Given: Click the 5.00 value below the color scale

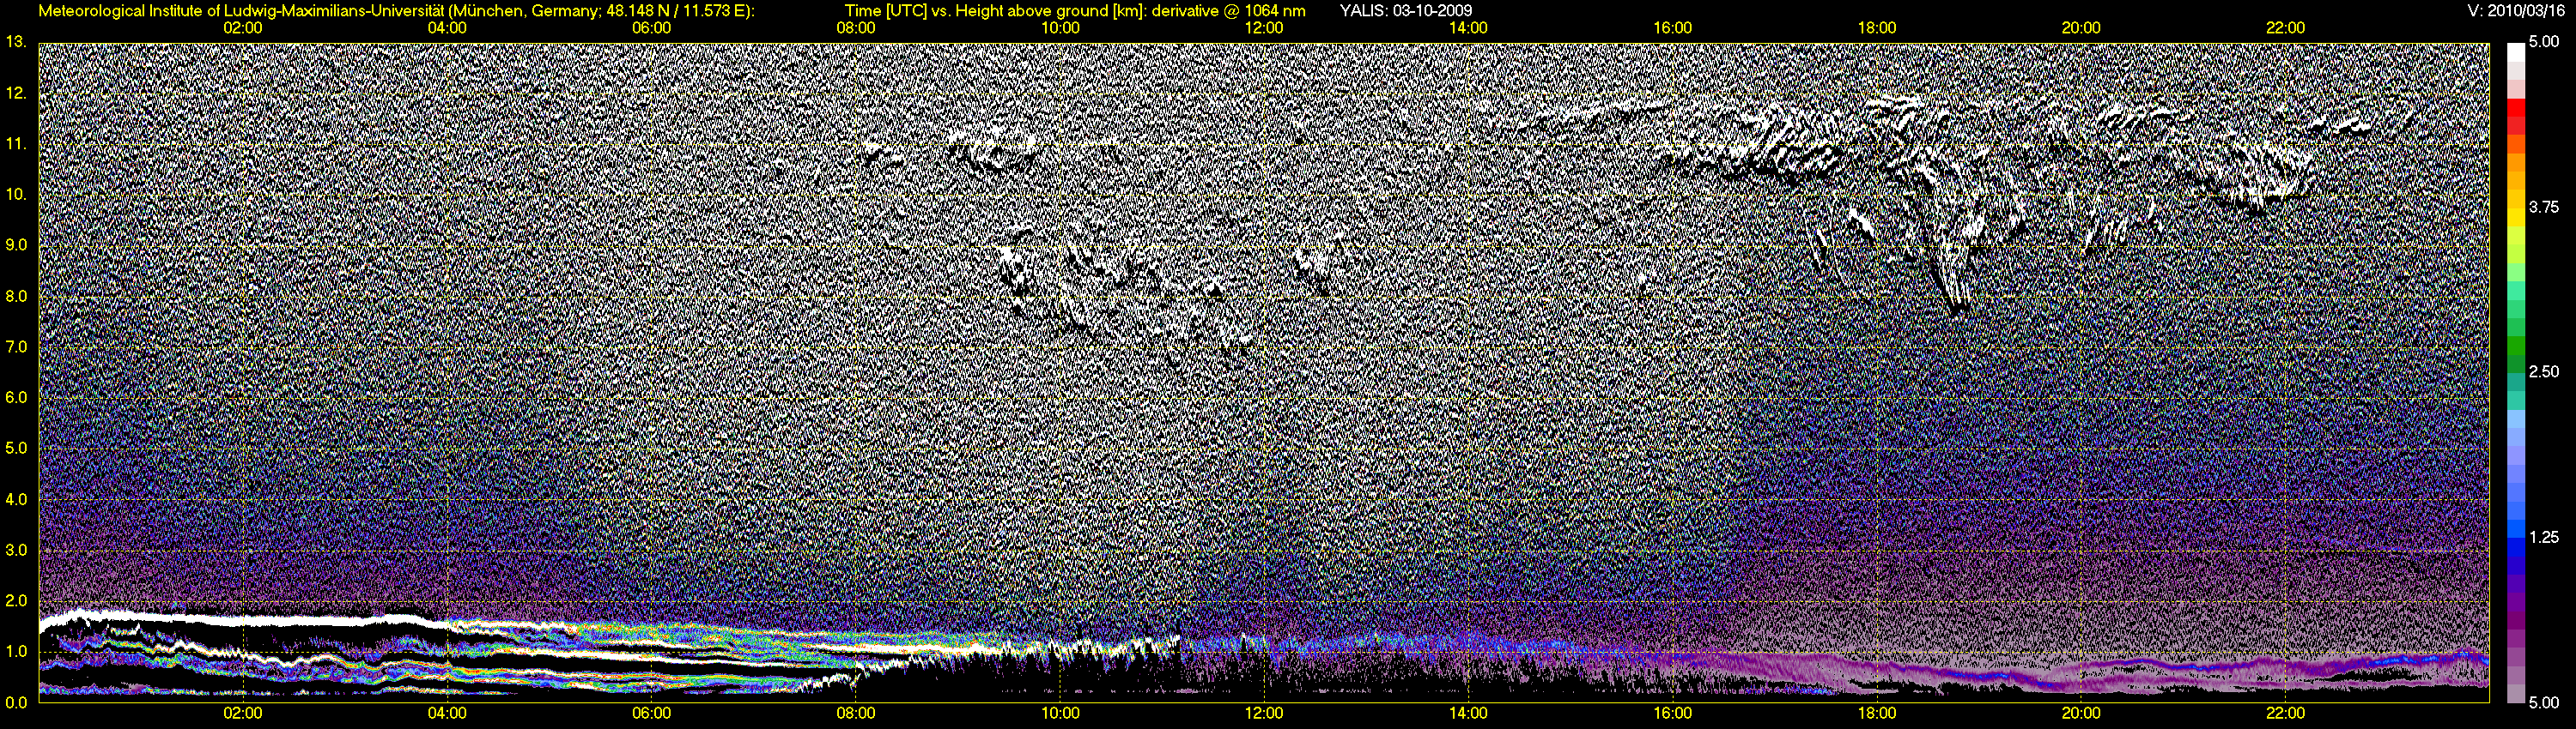Looking at the screenshot, I should coord(2544,702).
